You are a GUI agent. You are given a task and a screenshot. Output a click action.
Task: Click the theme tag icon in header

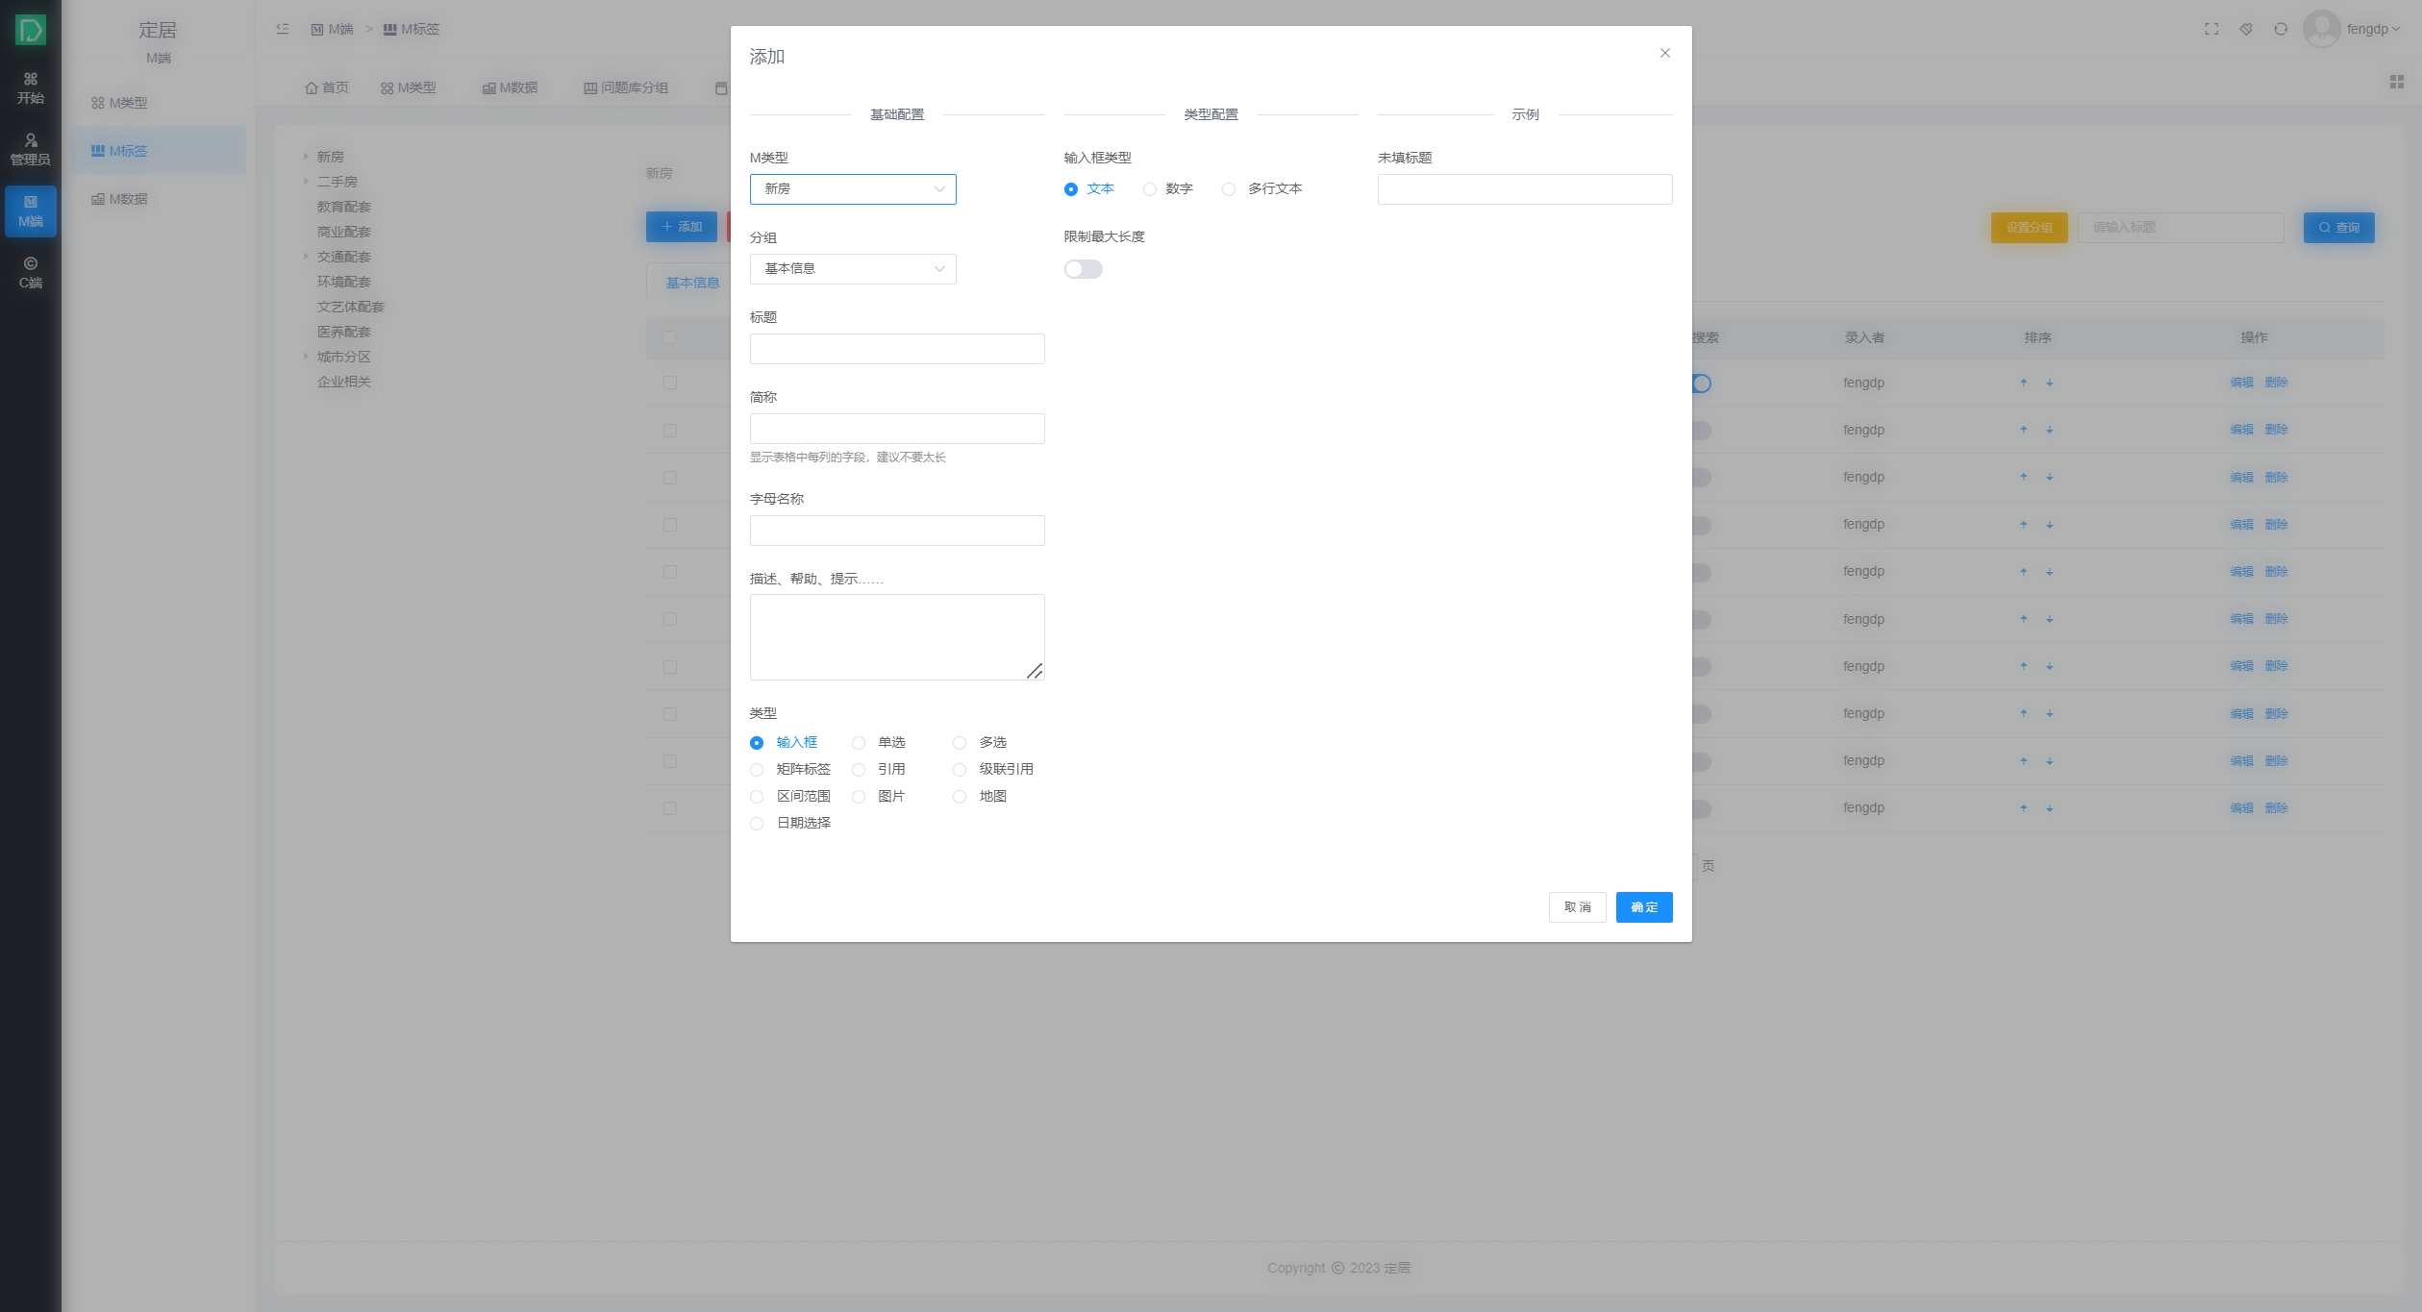[x=2246, y=29]
